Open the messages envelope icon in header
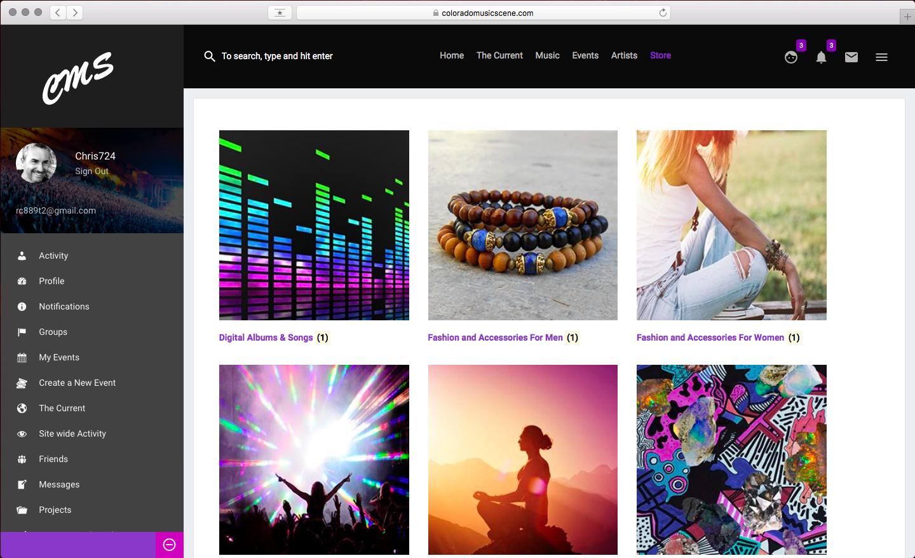The height and width of the screenshot is (558, 915). pyautogui.click(x=851, y=57)
